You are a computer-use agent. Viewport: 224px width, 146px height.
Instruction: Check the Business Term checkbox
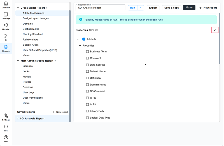87,52
